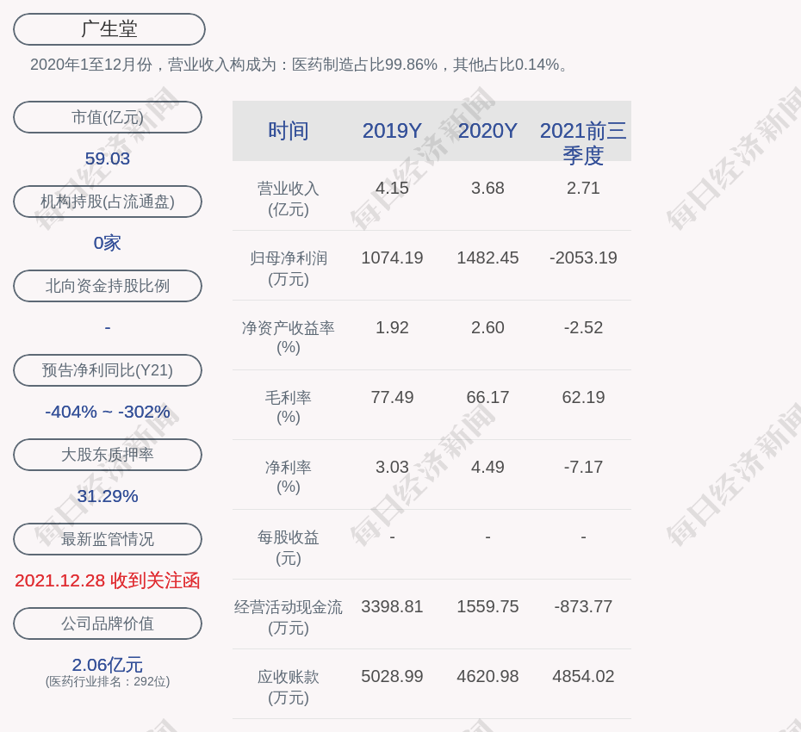Select the 北向资金持股比例 pill
This screenshot has height=732, width=801.
tap(108, 286)
